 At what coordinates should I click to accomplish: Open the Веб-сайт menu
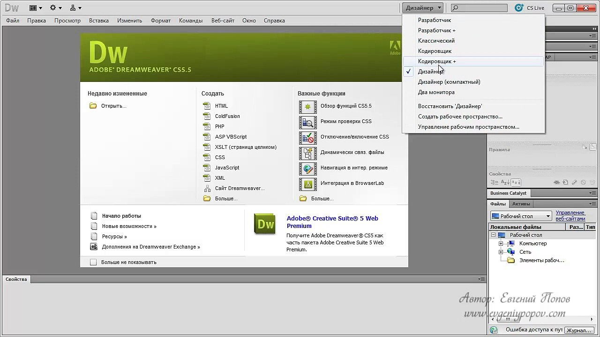point(223,21)
